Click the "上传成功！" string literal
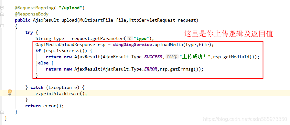Image resolution: width=290 pixels, height=125 pixels. (x=196, y=57)
